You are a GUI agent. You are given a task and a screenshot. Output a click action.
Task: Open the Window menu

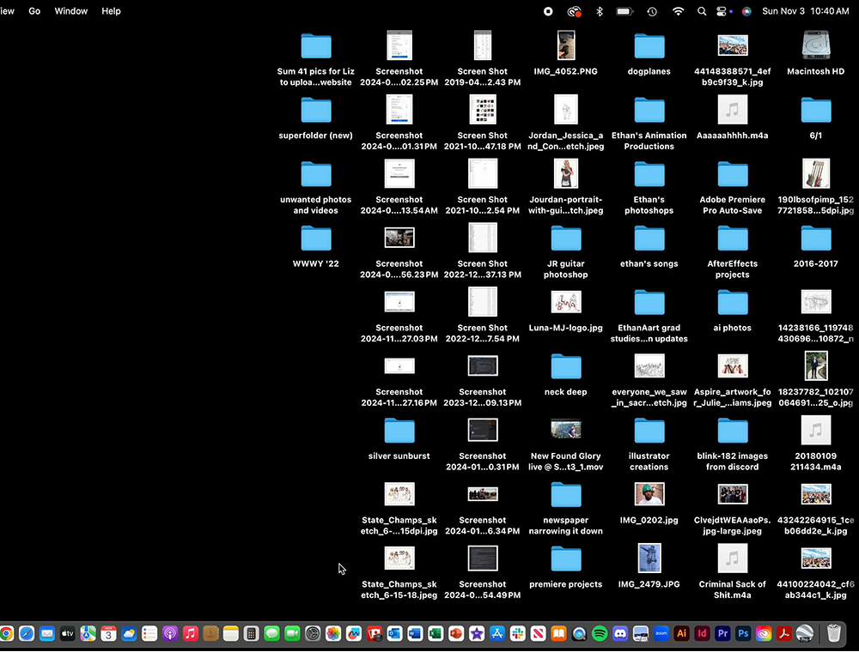click(70, 11)
